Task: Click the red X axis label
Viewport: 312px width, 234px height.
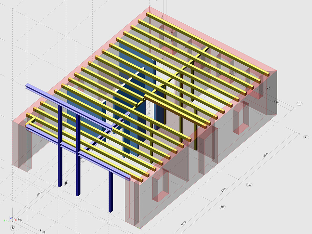Action: pos(15,220)
